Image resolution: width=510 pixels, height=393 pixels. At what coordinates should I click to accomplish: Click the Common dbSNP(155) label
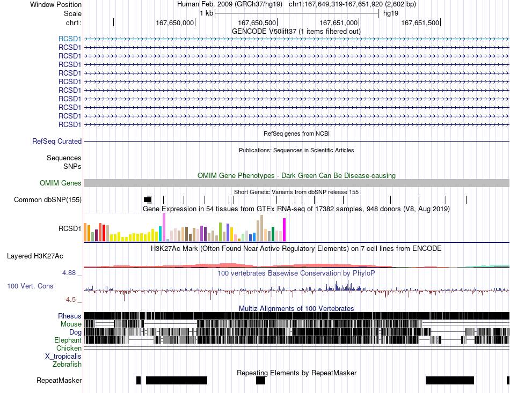[x=48, y=200]
